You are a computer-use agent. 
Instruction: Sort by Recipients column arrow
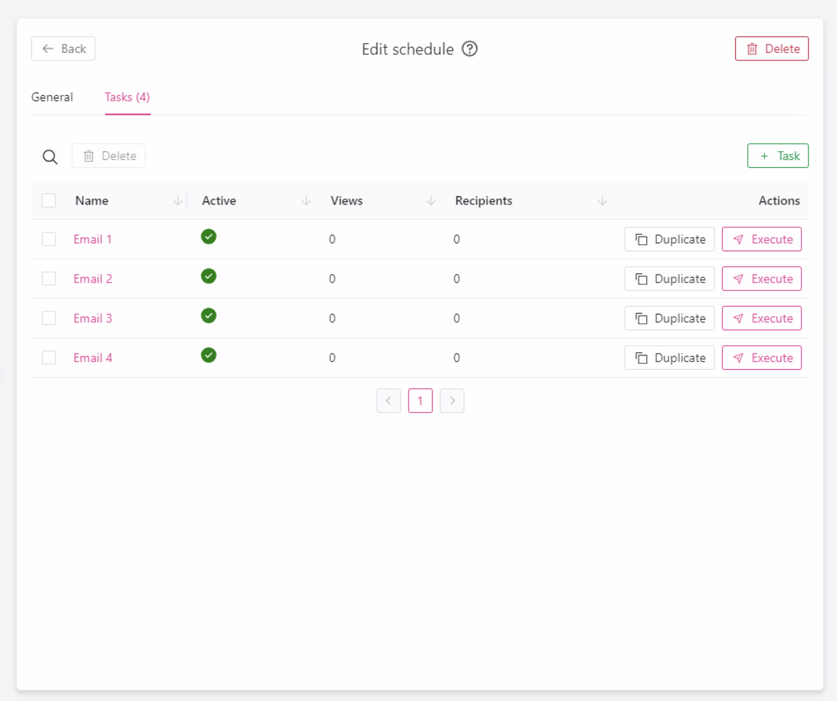[602, 201]
